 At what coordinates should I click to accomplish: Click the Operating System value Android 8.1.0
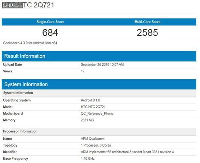[x=90, y=100]
